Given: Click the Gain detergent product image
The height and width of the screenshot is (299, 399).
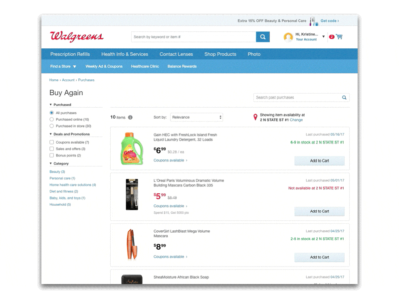Looking at the screenshot, I should click(132, 149).
